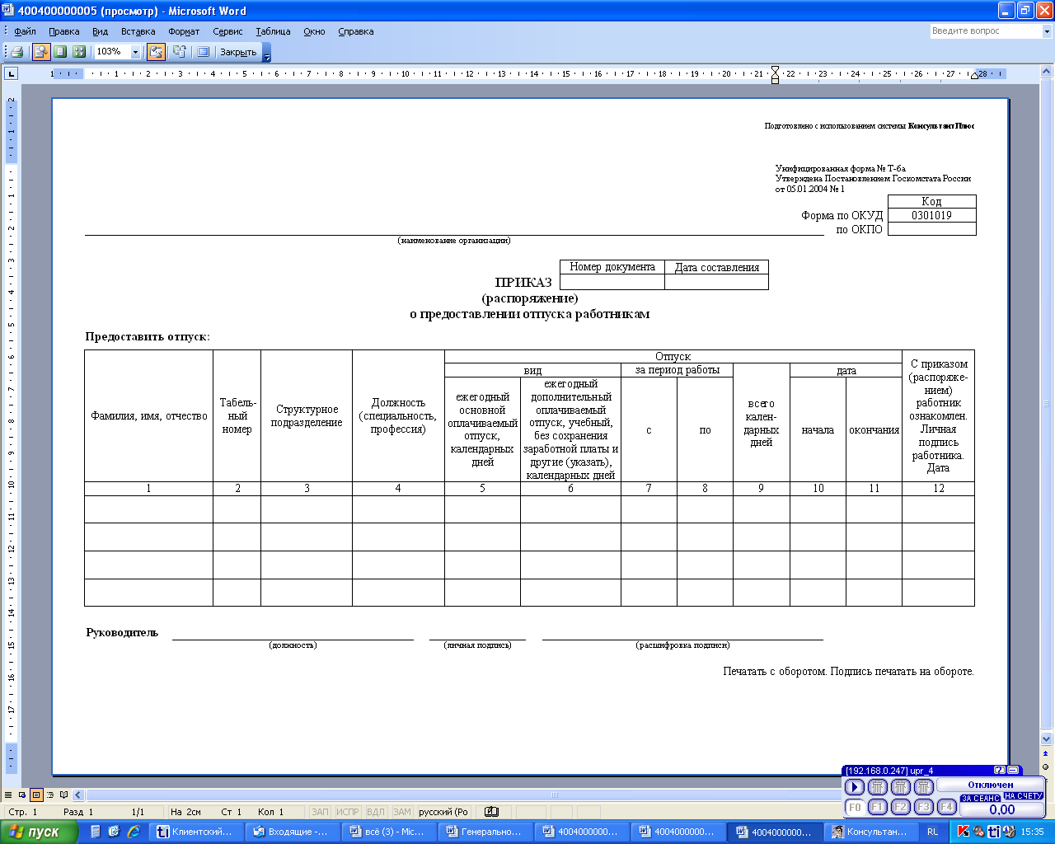Switch to Print Layout view icon
The image size is (1055, 844).
click(x=36, y=795)
